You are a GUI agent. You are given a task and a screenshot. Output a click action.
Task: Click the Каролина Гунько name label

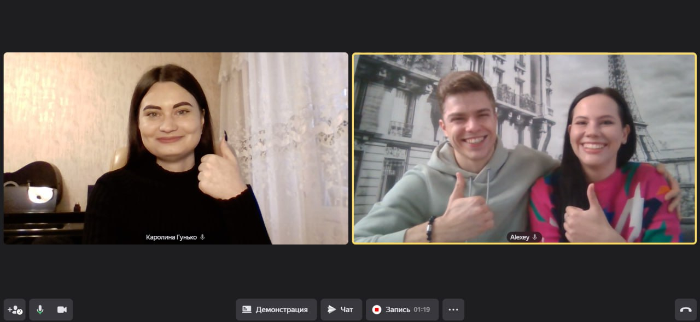point(171,237)
